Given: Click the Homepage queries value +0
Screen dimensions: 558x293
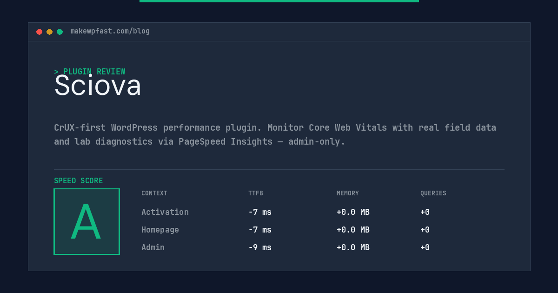Looking at the screenshot, I should pos(425,230).
